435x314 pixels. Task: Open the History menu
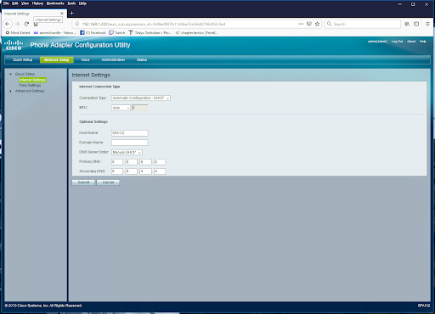click(x=37, y=3)
